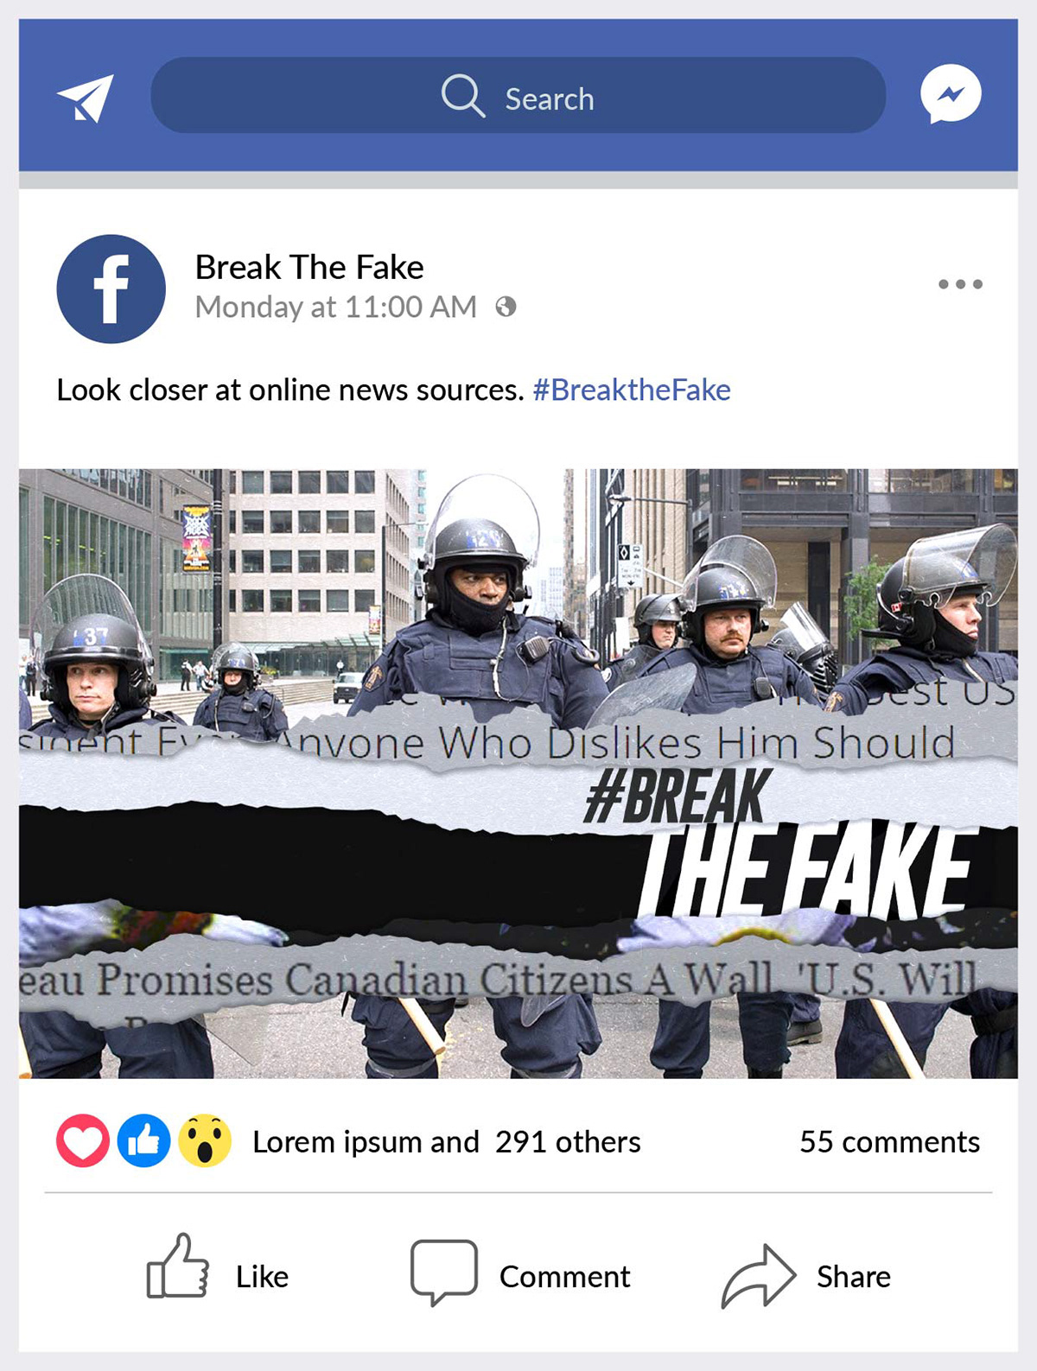Click the Search input field
The width and height of the screenshot is (1037, 1371).
tap(518, 95)
